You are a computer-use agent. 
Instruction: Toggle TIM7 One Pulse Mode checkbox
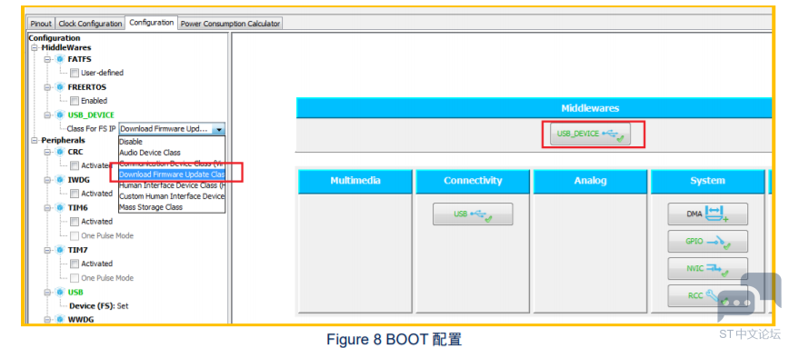coord(75,278)
